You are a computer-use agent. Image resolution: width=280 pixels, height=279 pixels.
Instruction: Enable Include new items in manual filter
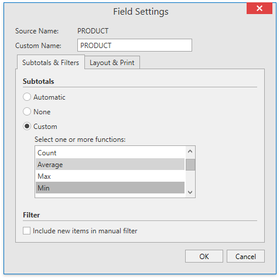pos(26,231)
